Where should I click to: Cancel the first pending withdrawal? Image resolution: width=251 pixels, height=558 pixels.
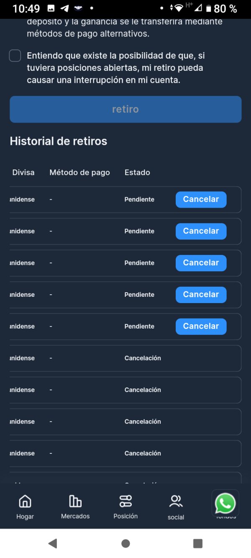[201, 200]
